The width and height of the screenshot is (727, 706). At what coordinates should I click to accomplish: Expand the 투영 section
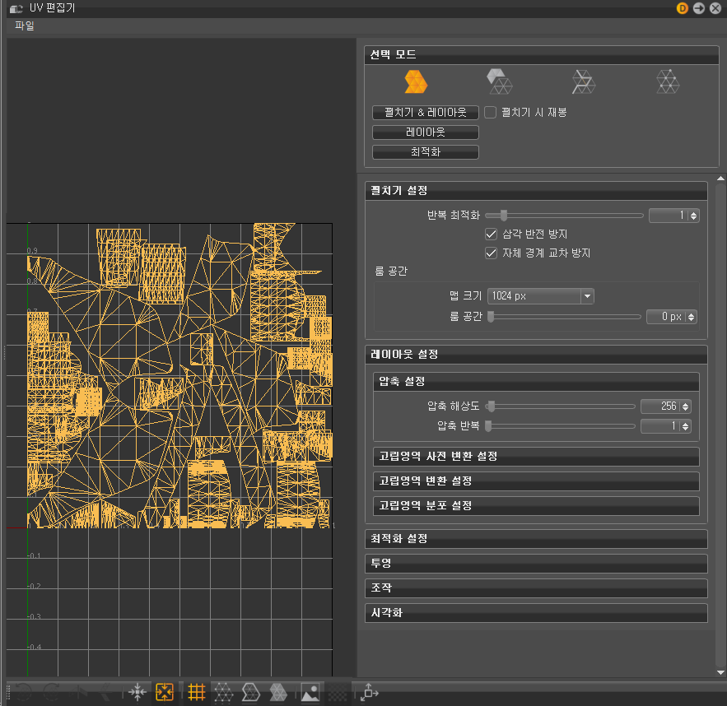[536, 564]
